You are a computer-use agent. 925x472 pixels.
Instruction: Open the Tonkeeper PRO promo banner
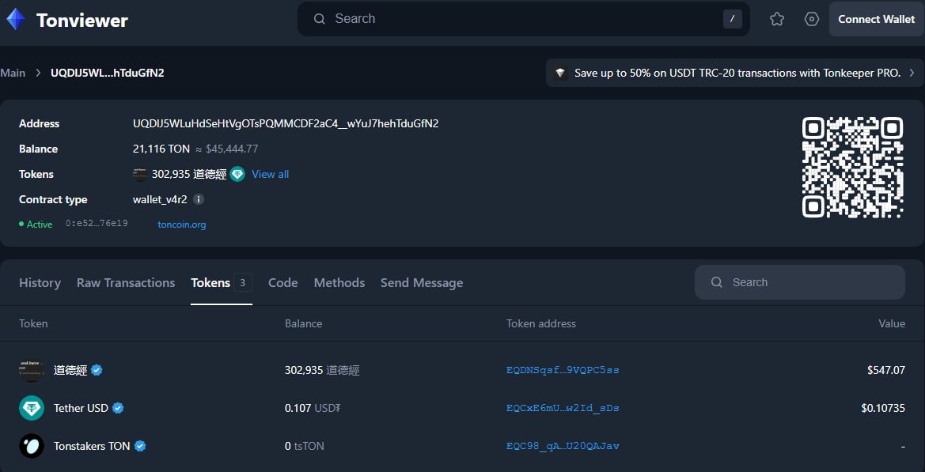tap(734, 73)
